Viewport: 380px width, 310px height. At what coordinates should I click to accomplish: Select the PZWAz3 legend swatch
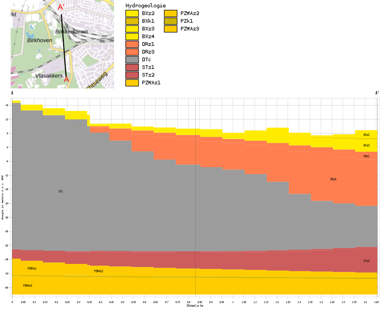point(171,29)
